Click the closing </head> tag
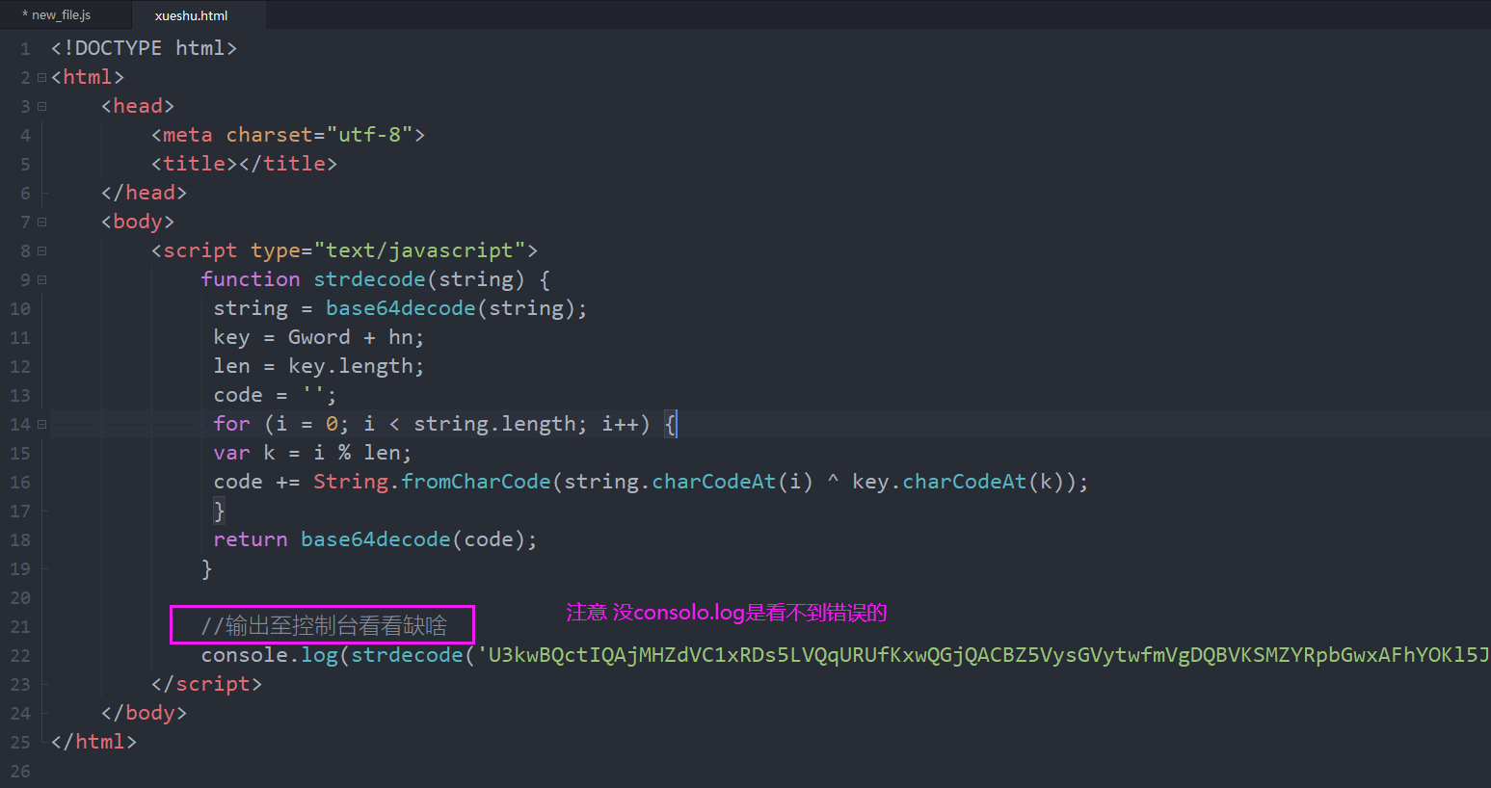Viewport: 1491px width, 788px height. pos(145,193)
